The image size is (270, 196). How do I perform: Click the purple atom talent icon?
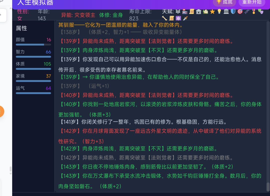[x=178, y=18]
